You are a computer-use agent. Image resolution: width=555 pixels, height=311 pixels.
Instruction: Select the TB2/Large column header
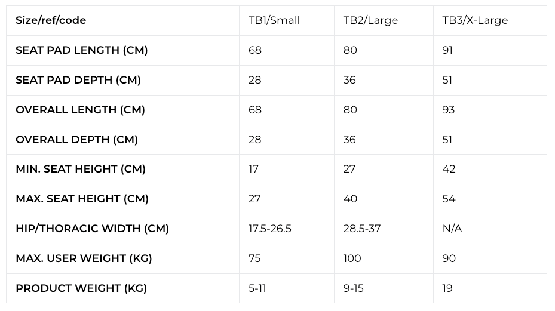[370, 20]
